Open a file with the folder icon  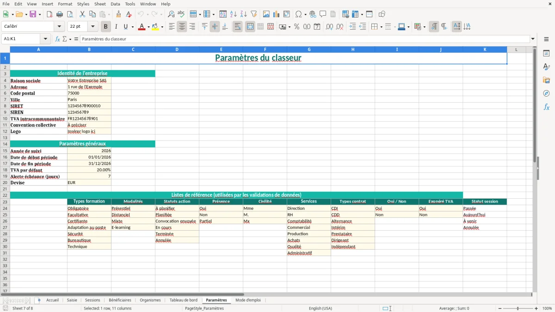18,14
